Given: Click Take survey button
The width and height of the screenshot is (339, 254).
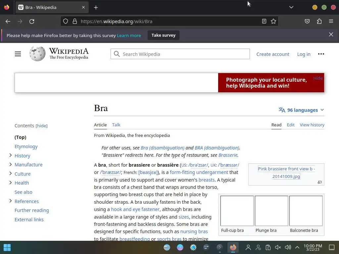Looking at the screenshot, I should tap(164, 35).
